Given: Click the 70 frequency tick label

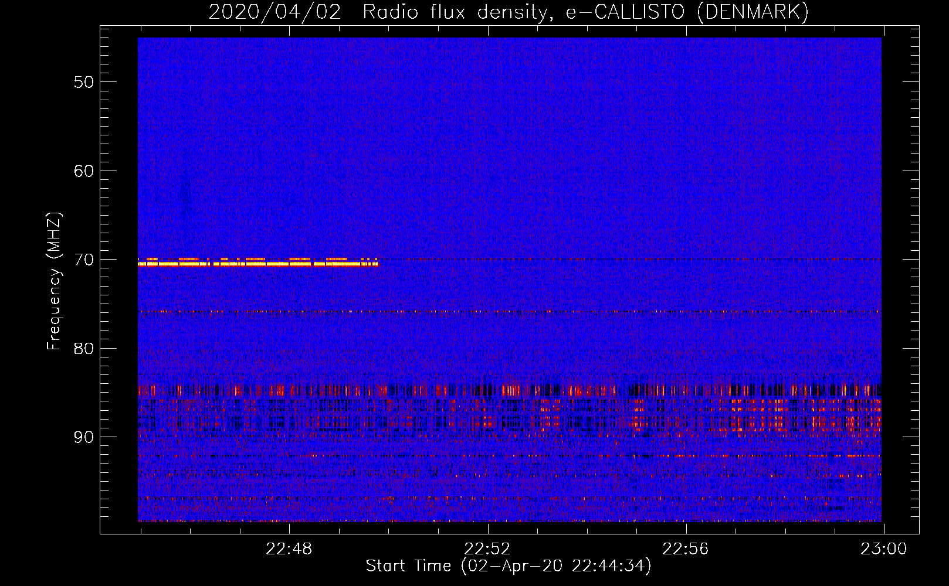Looking at the screenshot, I should pos(84,260).
